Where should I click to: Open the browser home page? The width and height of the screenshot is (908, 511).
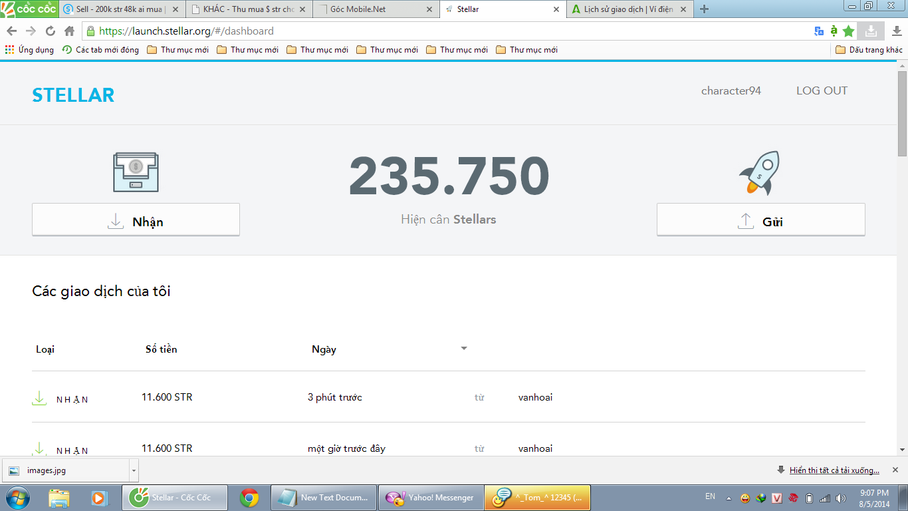click(x=69, y=31)
